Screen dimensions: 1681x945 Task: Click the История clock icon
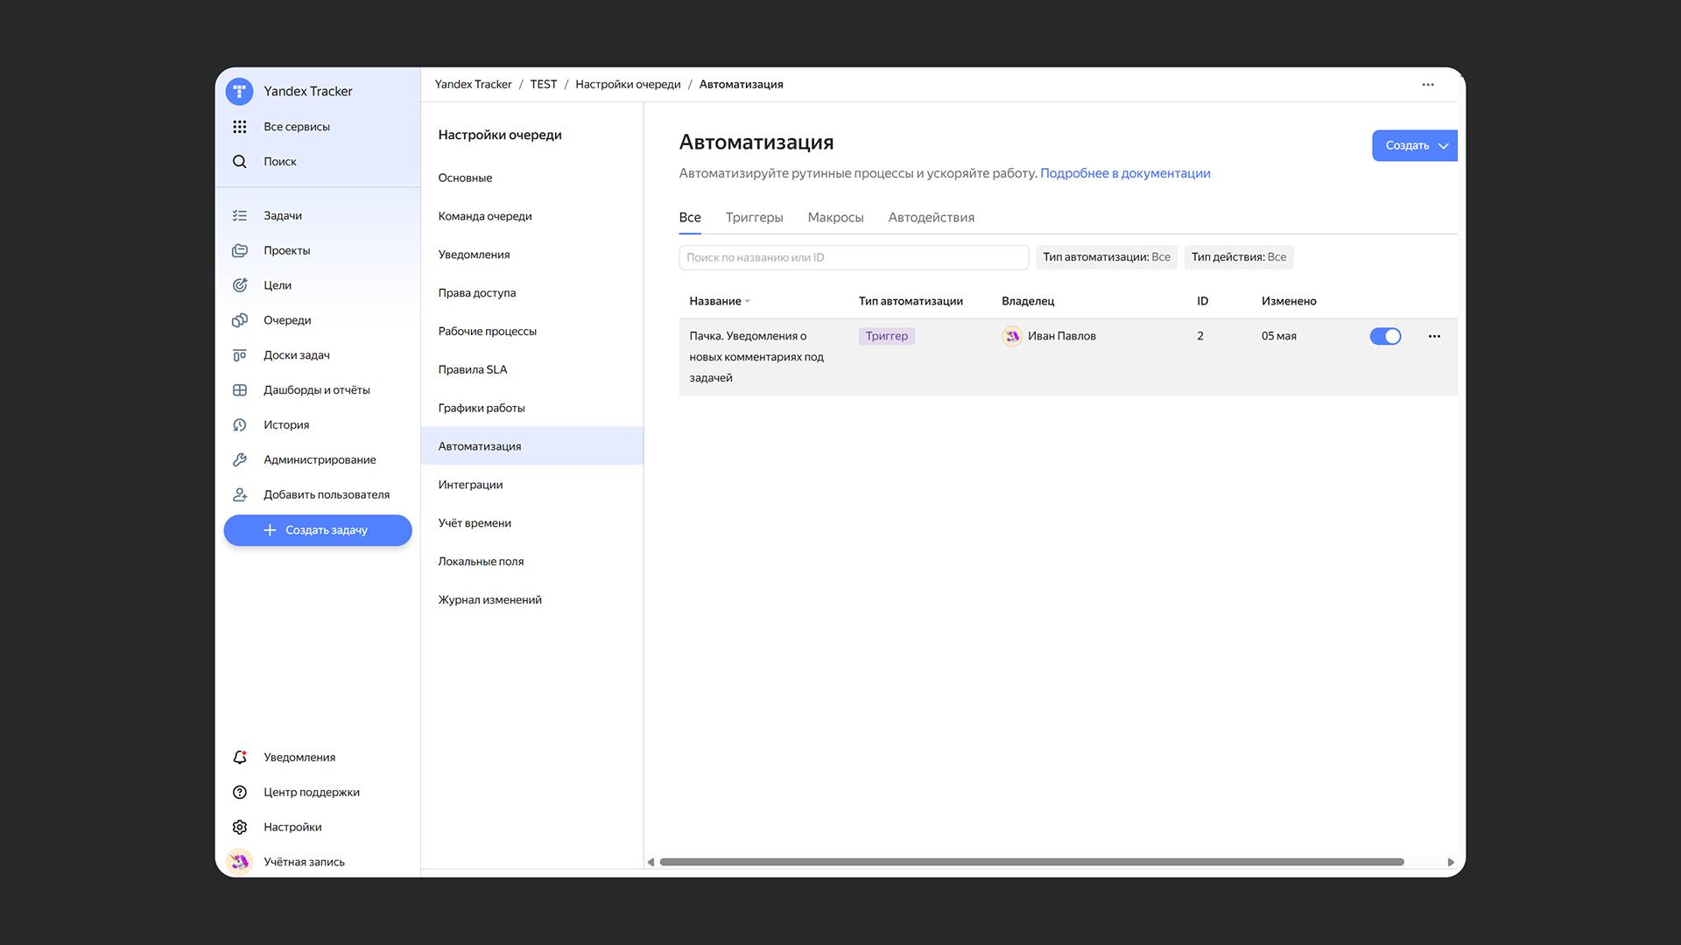[239, 425]
